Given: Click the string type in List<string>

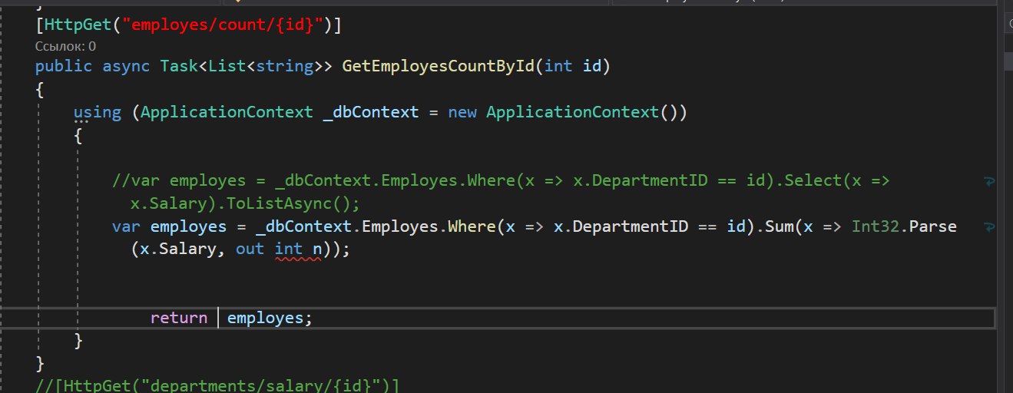Looking at the screenshot, I should [x=284, y=66].
